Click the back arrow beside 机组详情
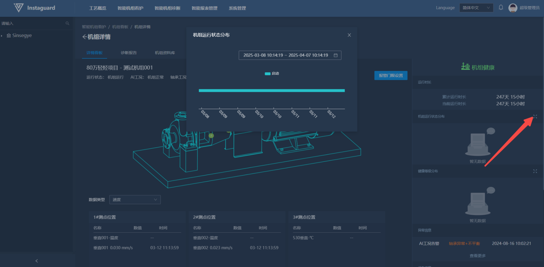This screenshot has height=267, width=544. tap(84, 37)
